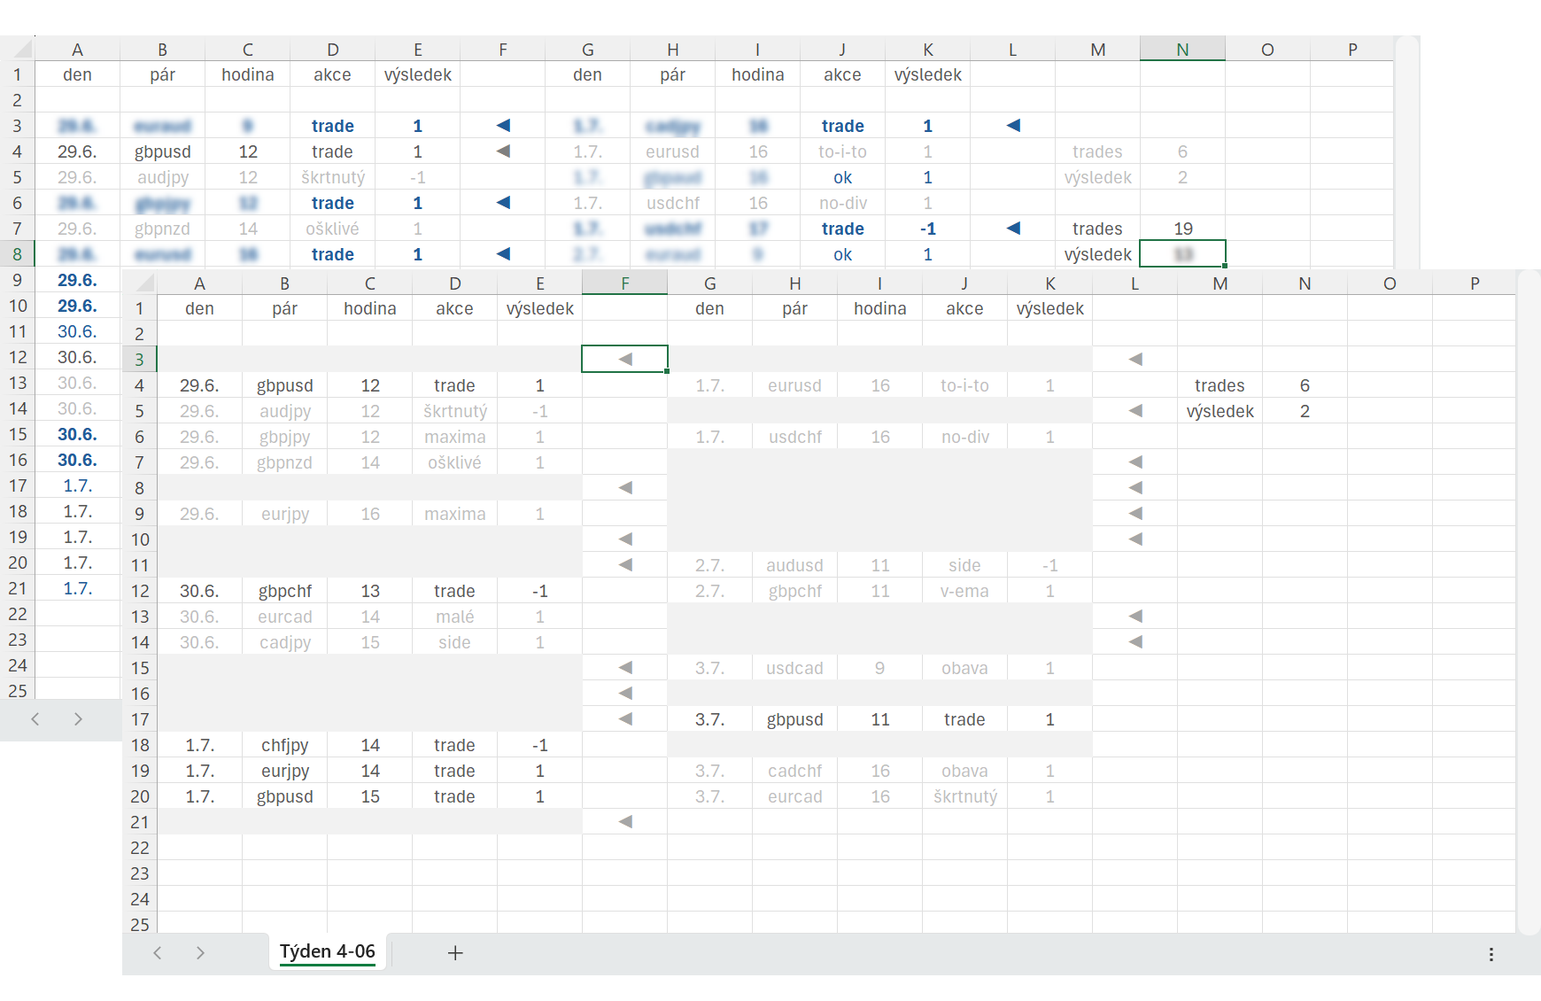Click 'usdcad' cell in front sheet
This screenshot has height=1001, width=1541.
tap(795, 668)
